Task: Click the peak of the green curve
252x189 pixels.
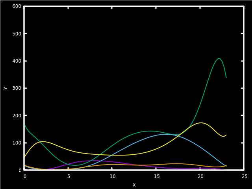Action: [x=219, y=59]
